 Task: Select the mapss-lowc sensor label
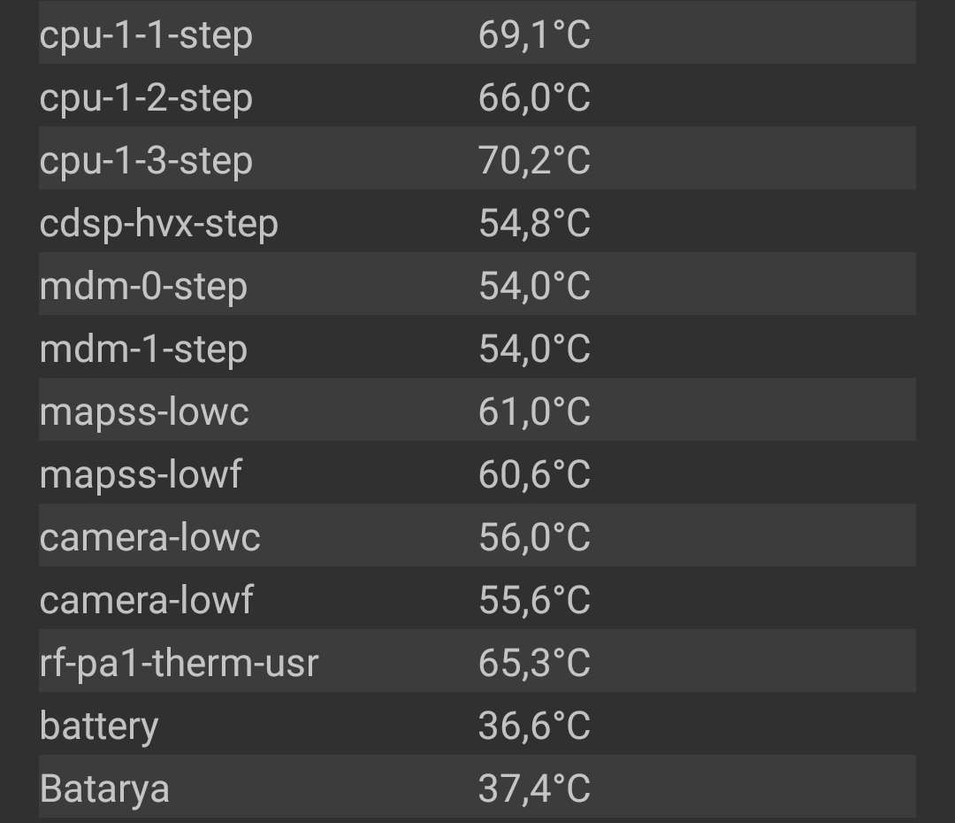(144, 412)
